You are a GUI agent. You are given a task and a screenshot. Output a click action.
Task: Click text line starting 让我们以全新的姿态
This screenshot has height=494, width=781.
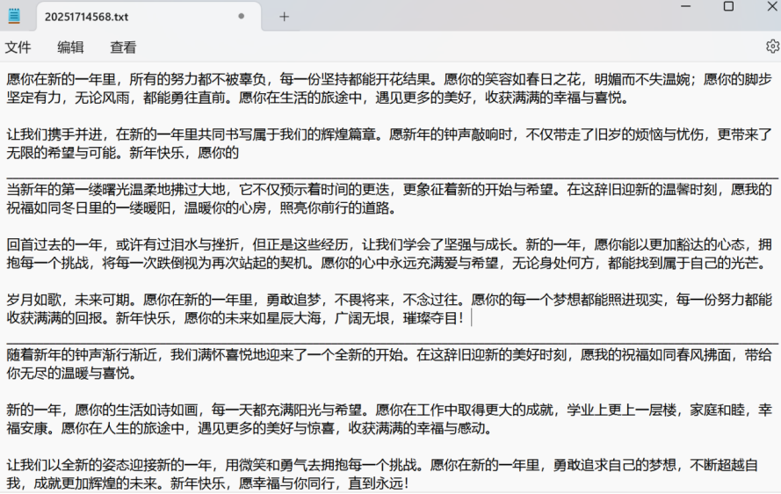pos(382,465)
